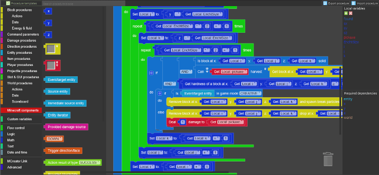Open the DOWN direction dropdown
The height and width of the screenshot is (175, 379).
(54, 139)
